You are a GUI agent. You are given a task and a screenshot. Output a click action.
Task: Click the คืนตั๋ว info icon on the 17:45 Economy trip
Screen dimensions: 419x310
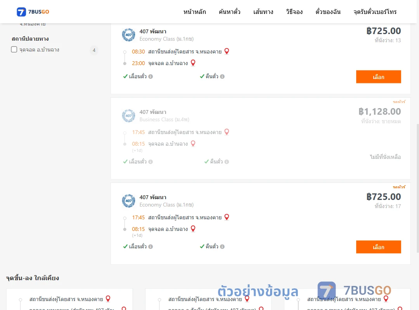222,247
